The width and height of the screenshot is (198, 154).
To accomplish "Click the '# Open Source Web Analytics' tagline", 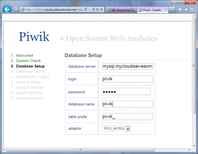I will [x=109, y=38].
